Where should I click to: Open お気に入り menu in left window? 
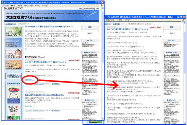pyautogui.click(x=28, y=5)
